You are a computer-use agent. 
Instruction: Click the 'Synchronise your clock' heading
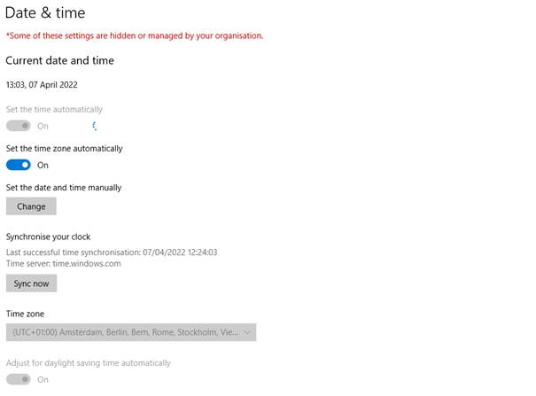(48, 237)
